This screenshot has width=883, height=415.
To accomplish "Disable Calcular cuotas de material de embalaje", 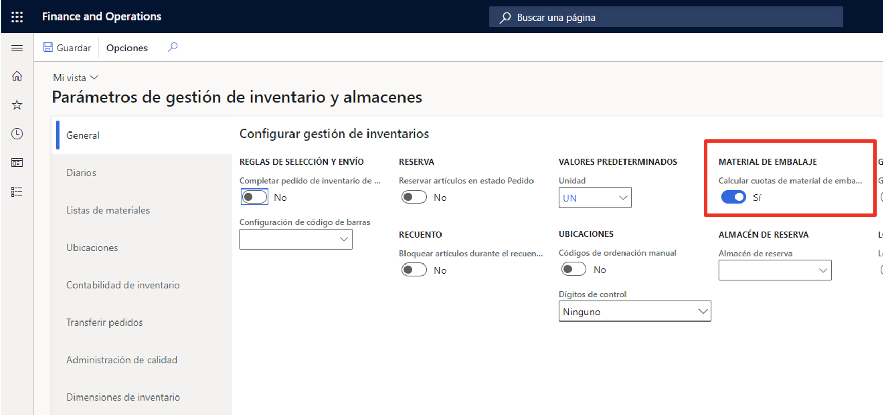I will (733, 197).
